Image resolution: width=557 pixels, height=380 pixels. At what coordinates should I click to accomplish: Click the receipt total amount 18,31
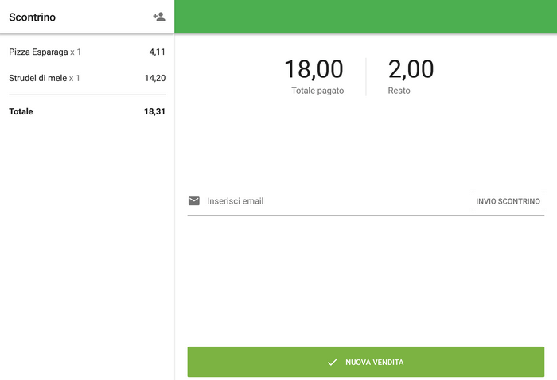click(x=154, y=111)
